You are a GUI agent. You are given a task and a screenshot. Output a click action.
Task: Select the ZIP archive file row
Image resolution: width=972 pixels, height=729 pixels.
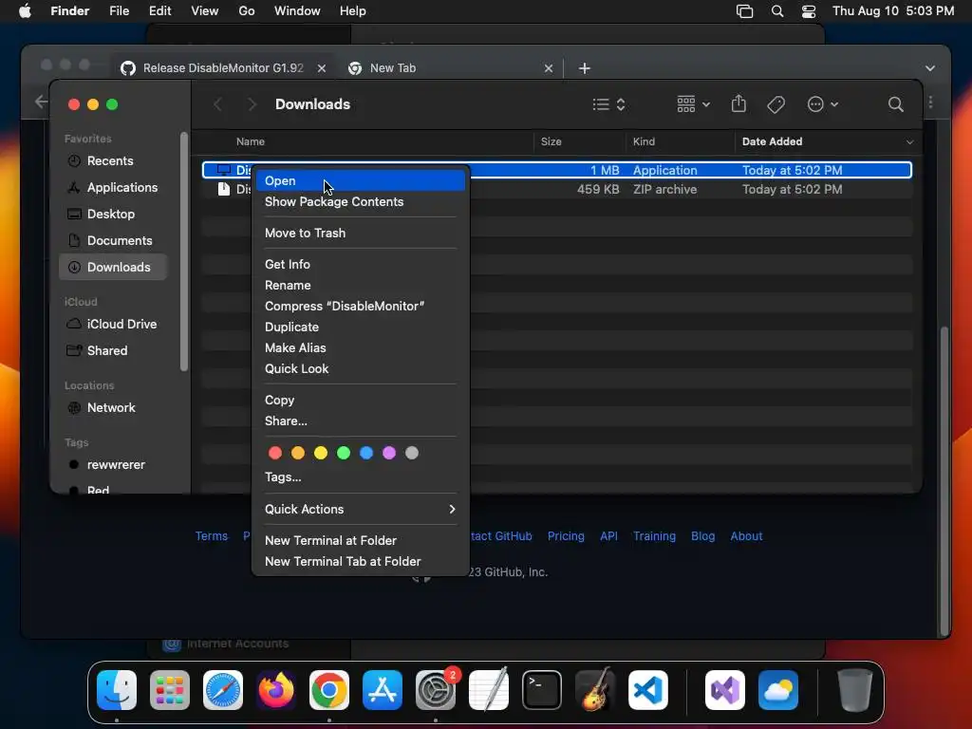[556, 190]
